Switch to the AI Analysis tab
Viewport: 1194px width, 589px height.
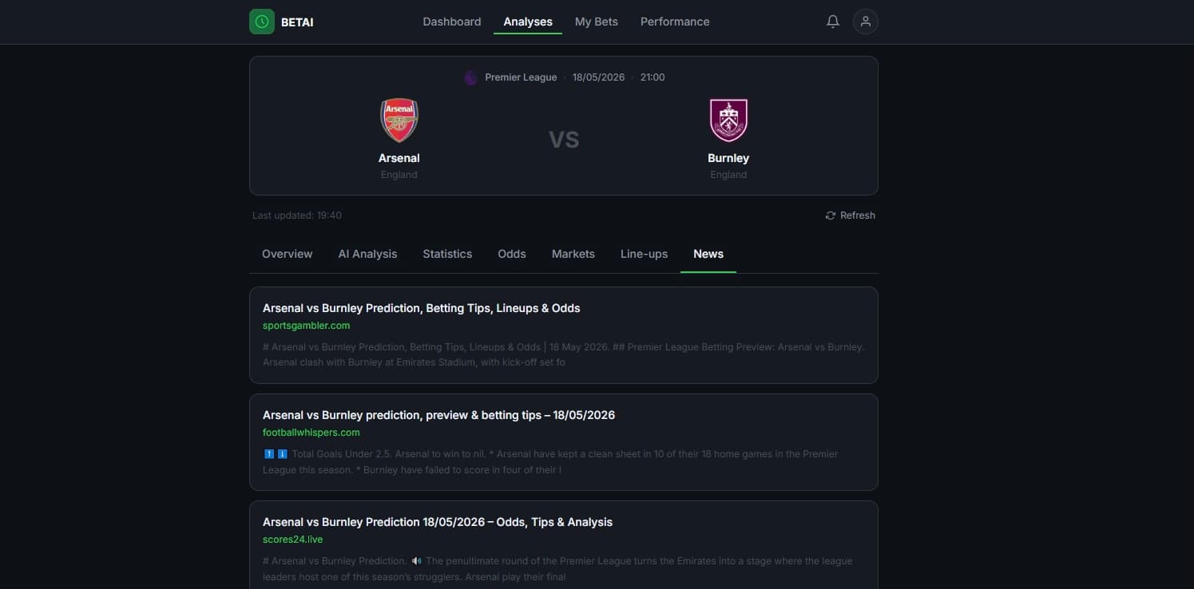[367, 254]
